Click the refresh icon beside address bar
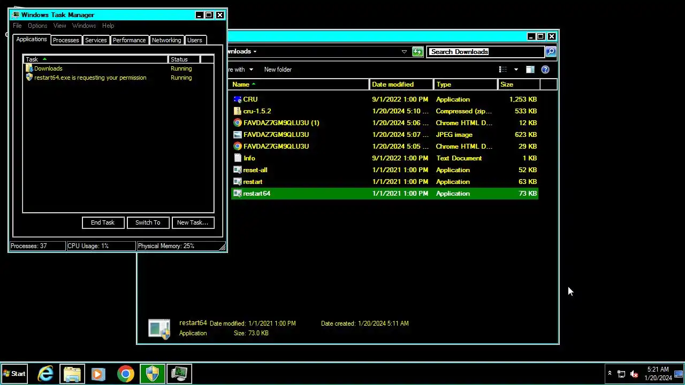The width and height of the screenshot is (685, 385). (x=417, y=52)
